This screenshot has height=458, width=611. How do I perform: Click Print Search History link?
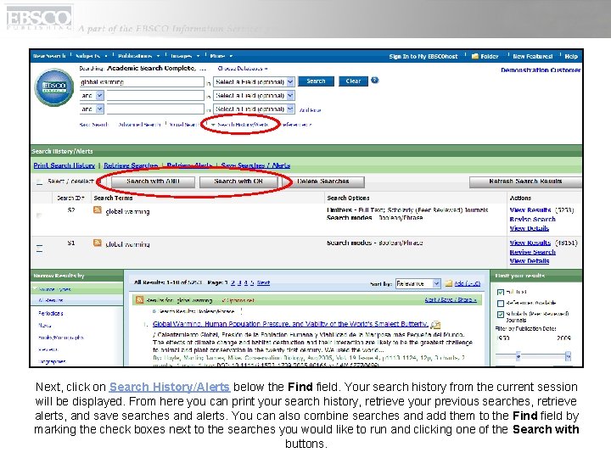click(x=64, y=165)
